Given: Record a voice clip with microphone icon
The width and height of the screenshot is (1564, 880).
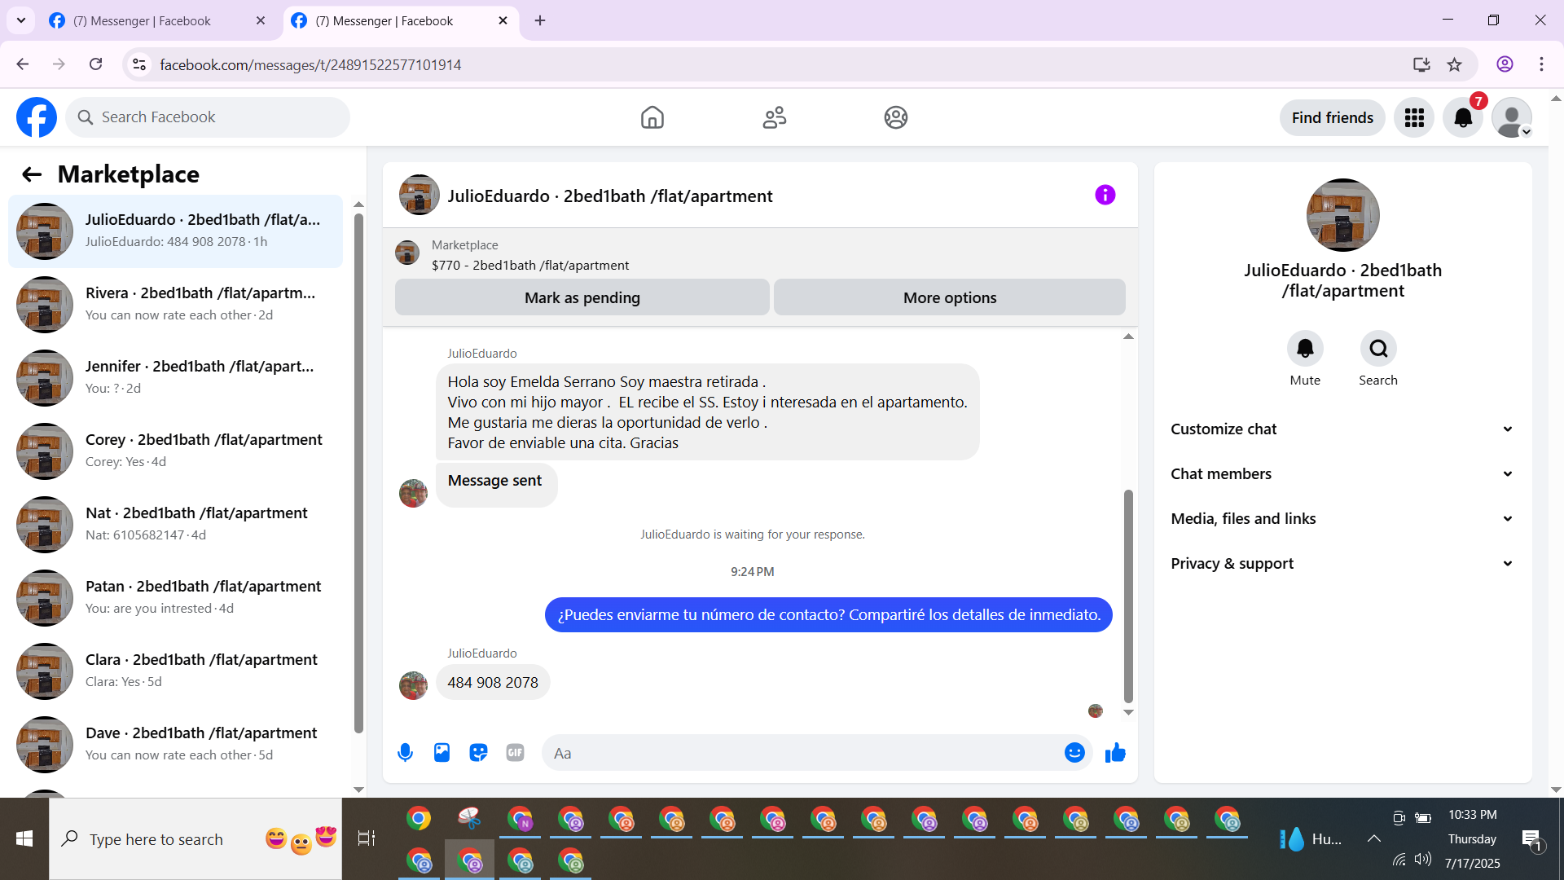Looking at the screenshot, I should coord(405,753).
